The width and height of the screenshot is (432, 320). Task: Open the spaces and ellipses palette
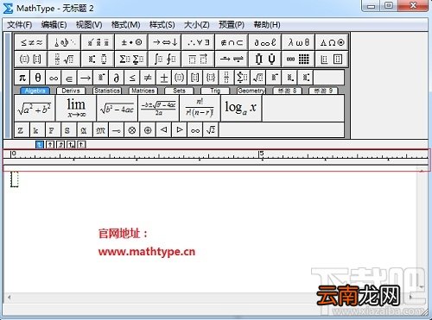tap(64, 42)
